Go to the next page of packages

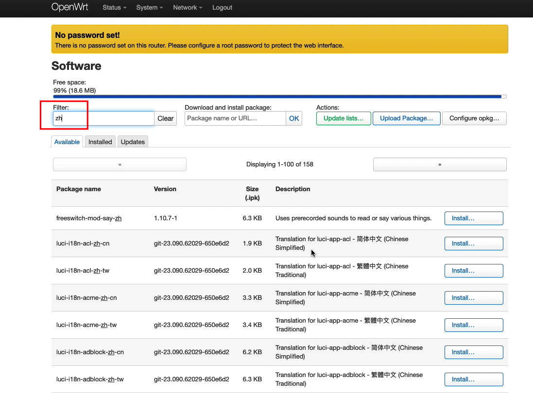tap(439, 164)
